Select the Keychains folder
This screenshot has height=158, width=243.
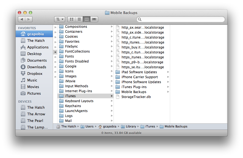pos(85,106)
